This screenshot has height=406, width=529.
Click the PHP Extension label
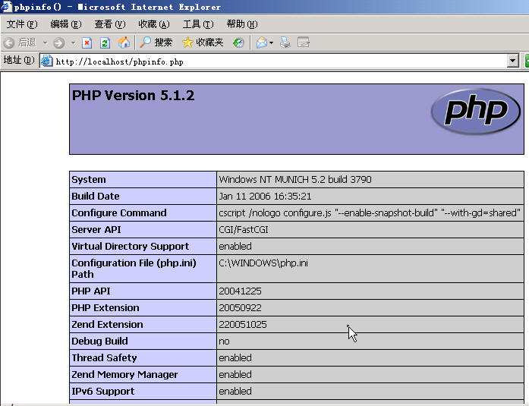pos(105,307)
